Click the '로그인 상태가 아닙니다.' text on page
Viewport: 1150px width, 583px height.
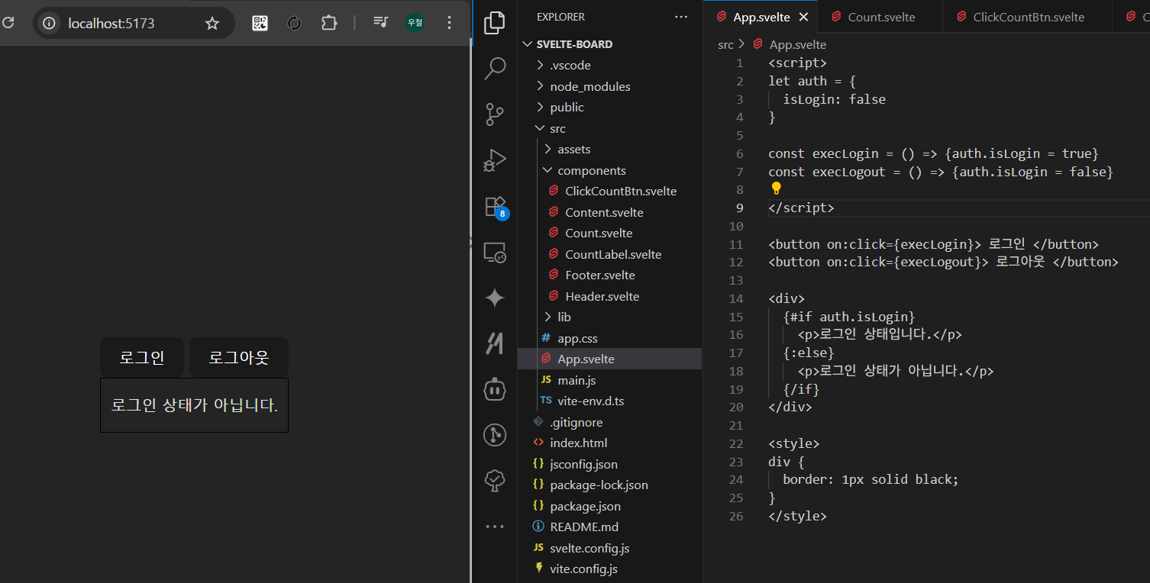click(195, 405)
